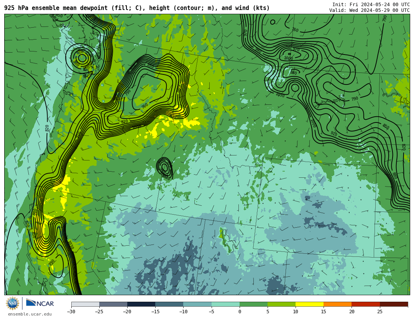
Task: Click the colorbar tick label 0
Action: [x=240, y=312]
